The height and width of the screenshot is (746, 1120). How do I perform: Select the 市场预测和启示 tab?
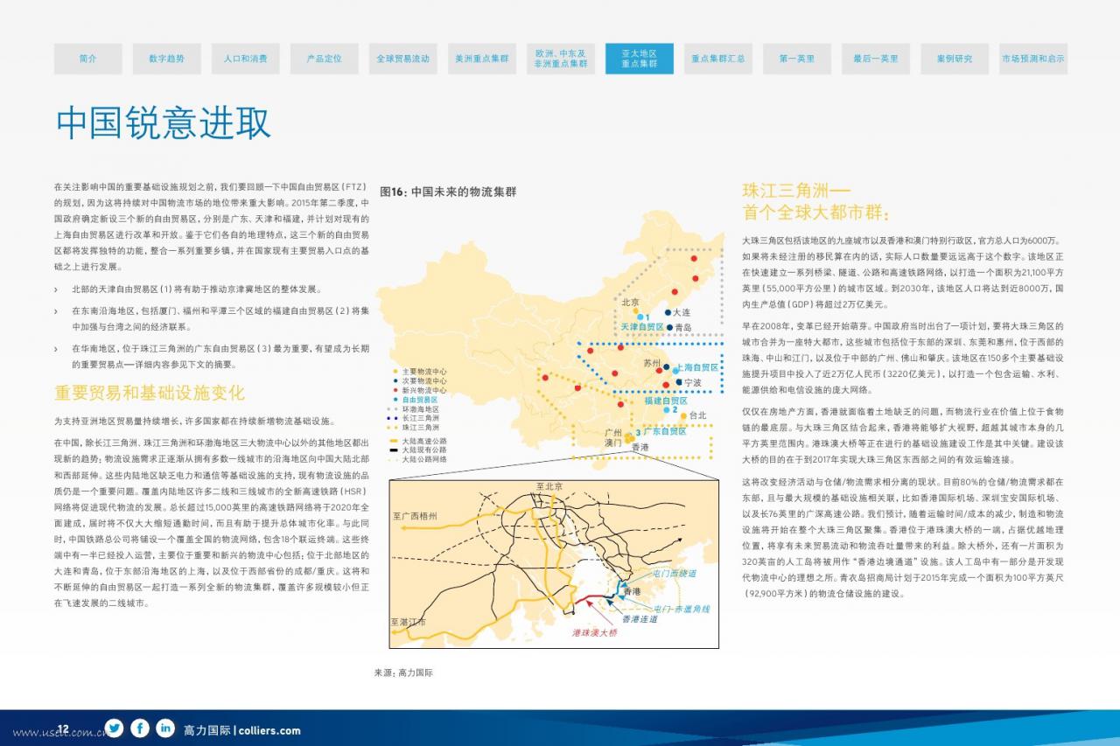(1033, 59)
